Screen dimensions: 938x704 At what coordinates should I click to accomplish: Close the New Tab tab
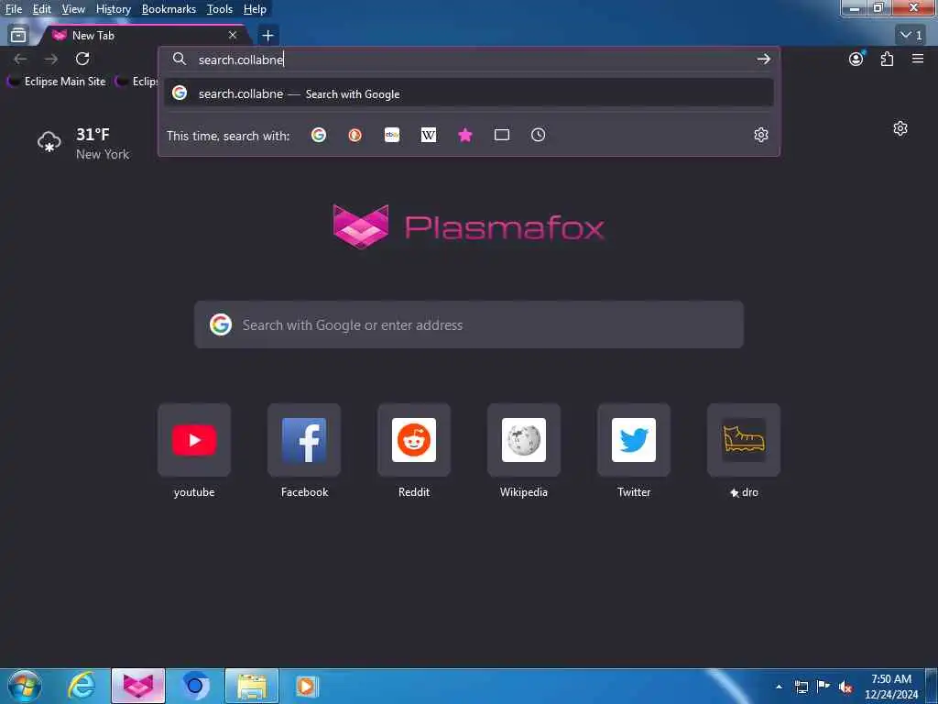click(x=233, y=36)
